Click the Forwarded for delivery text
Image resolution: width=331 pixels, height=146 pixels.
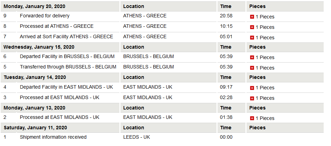(x=45, y=16)
